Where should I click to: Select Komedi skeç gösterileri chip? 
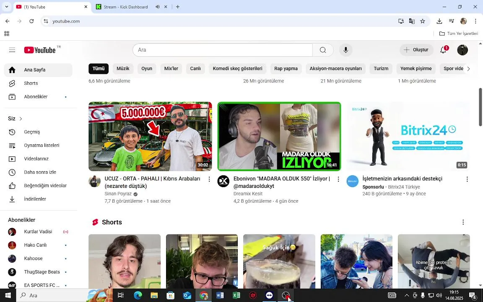click(237, 69)
